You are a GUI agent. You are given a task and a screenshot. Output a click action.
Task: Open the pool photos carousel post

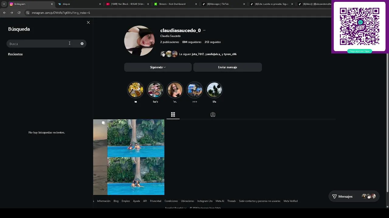click(x=136, y=157)
